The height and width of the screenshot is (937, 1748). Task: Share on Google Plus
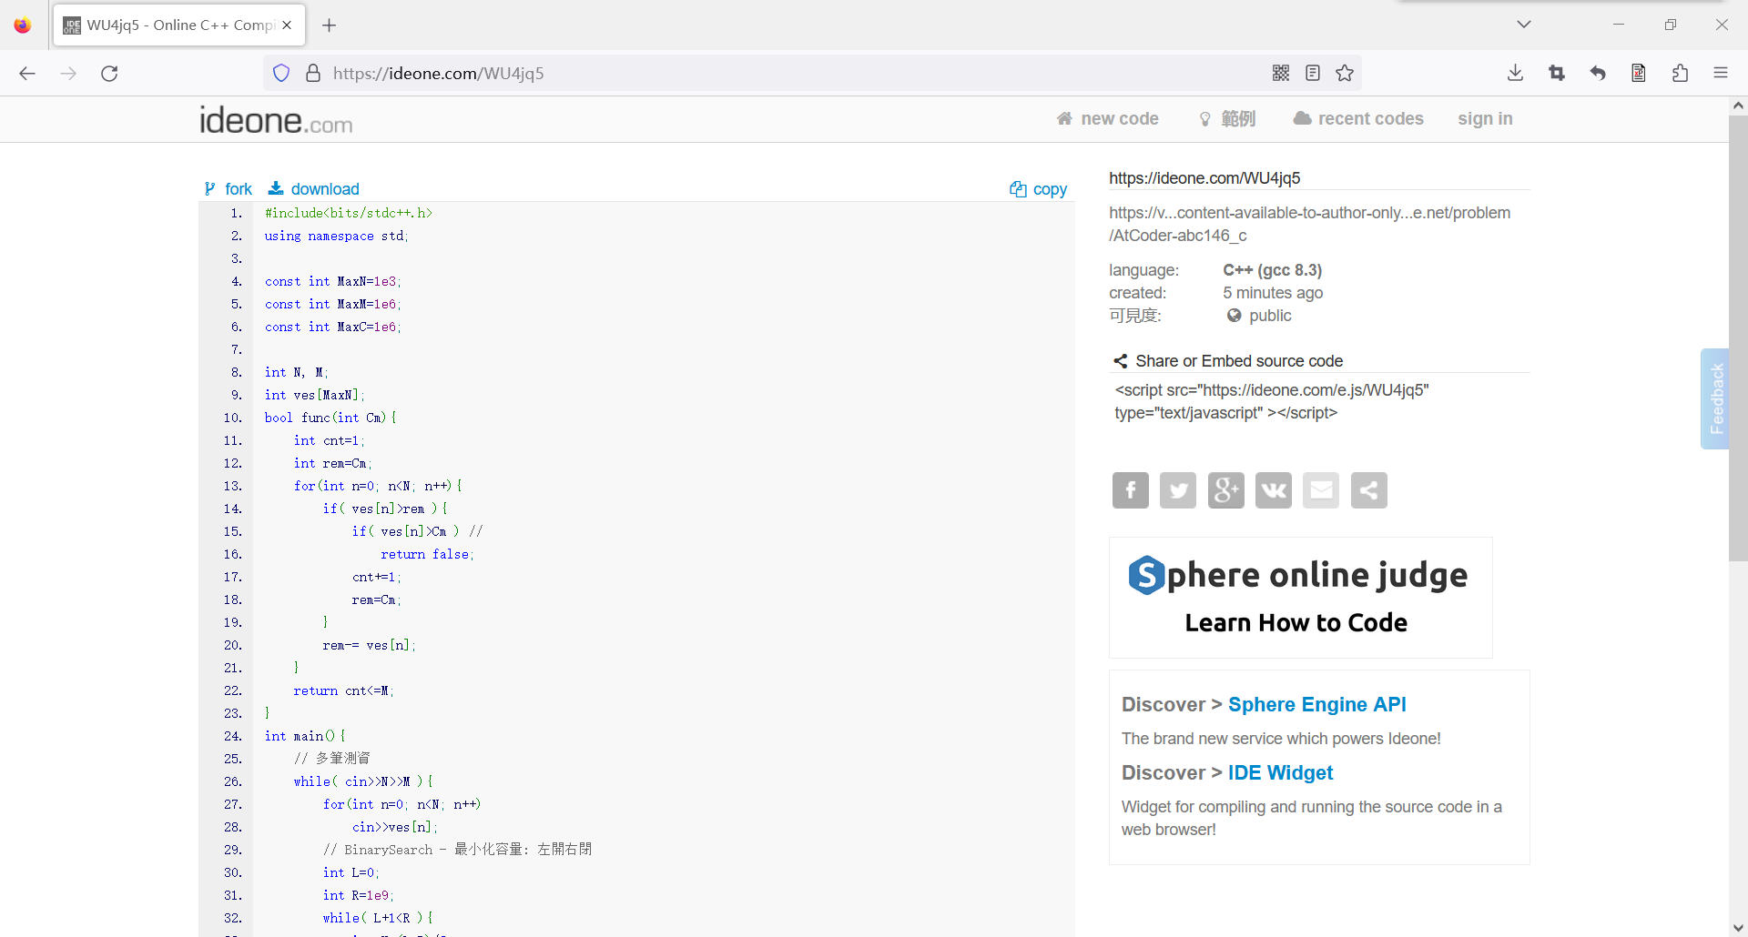point(1226,490)
